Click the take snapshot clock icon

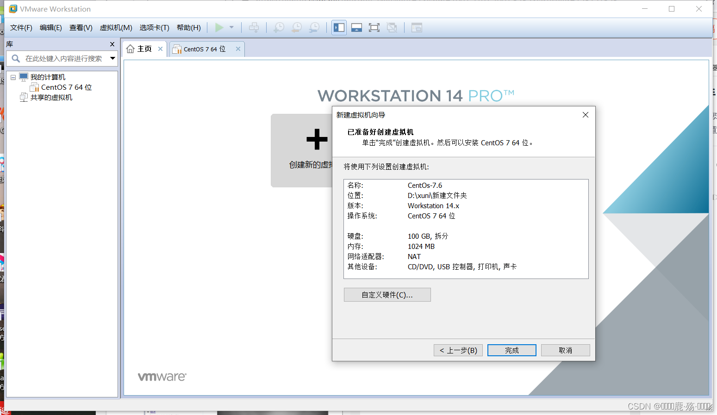(x=279, y=28)
